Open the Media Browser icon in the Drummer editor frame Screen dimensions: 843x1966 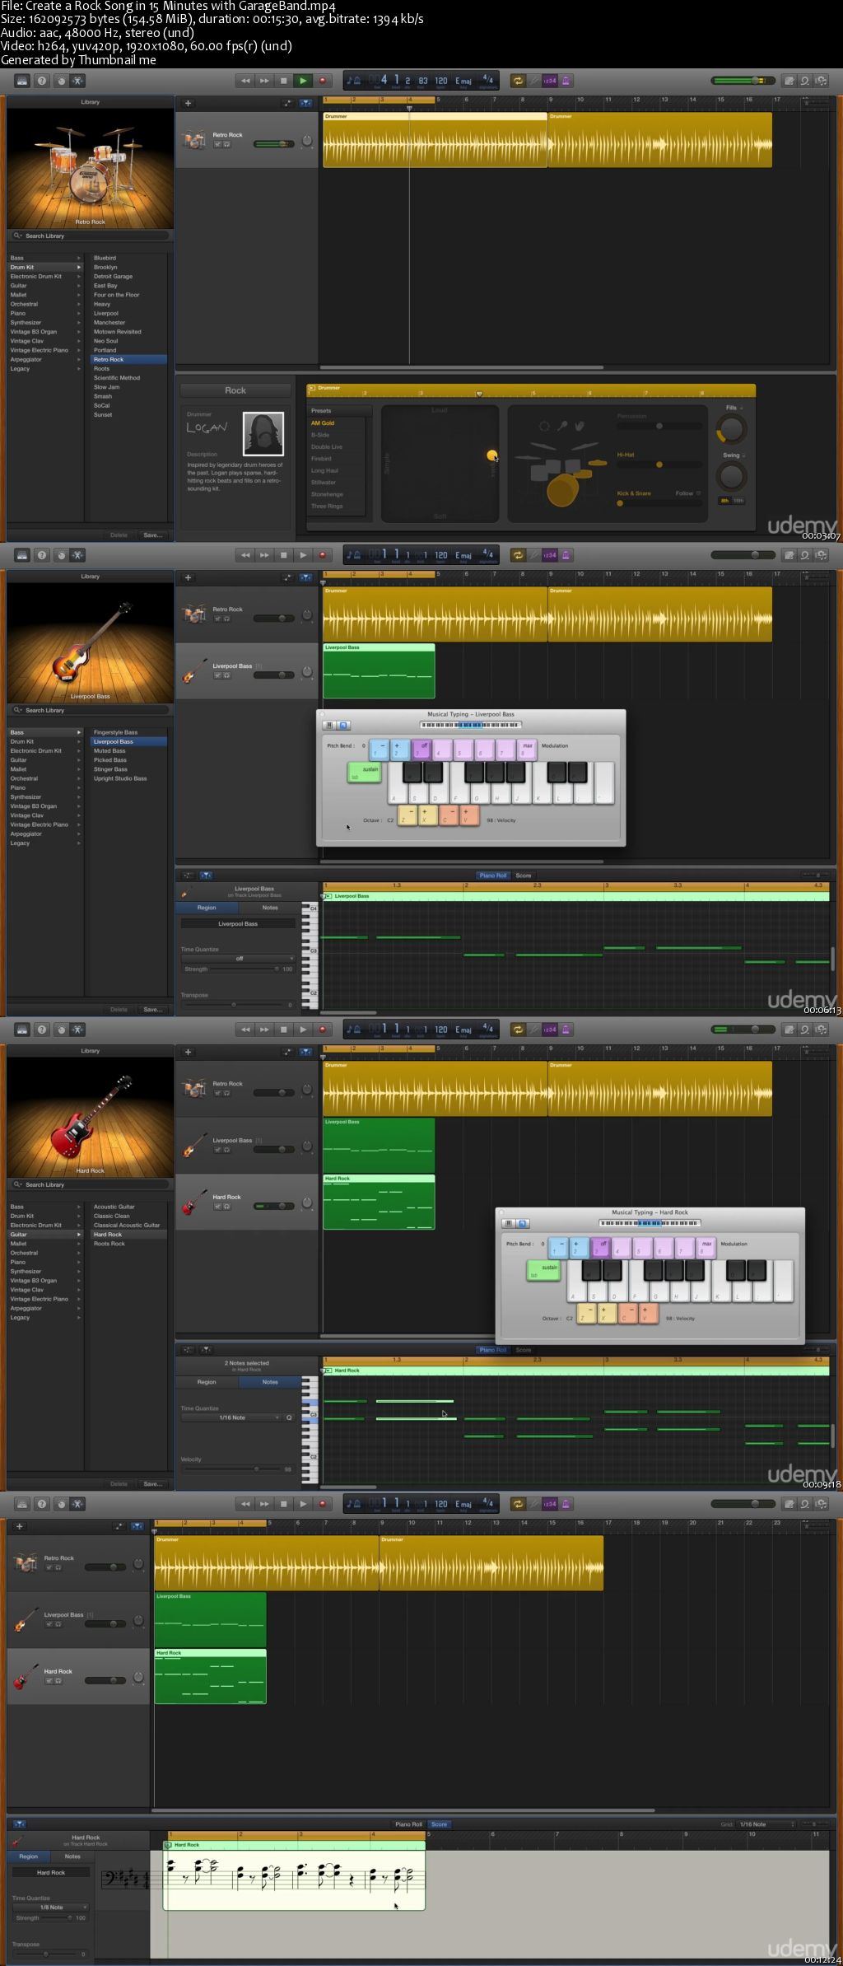(821, 81)
